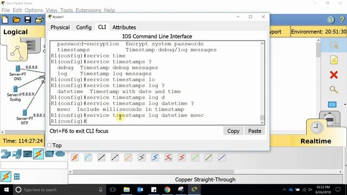Click the Environment time button

[319, 31]
